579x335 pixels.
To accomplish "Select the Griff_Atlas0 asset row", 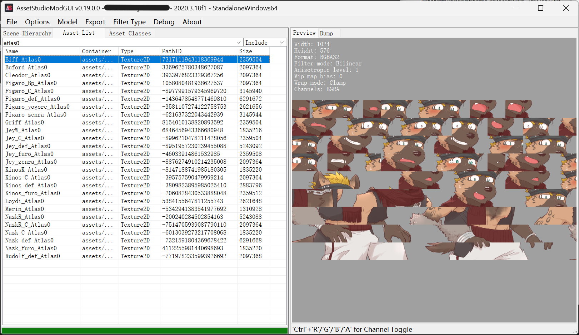I will (x=137, y=122).
